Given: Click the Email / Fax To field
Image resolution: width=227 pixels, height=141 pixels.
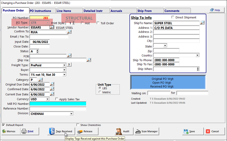Looking at the screenshot, I should tap(49, 37).
